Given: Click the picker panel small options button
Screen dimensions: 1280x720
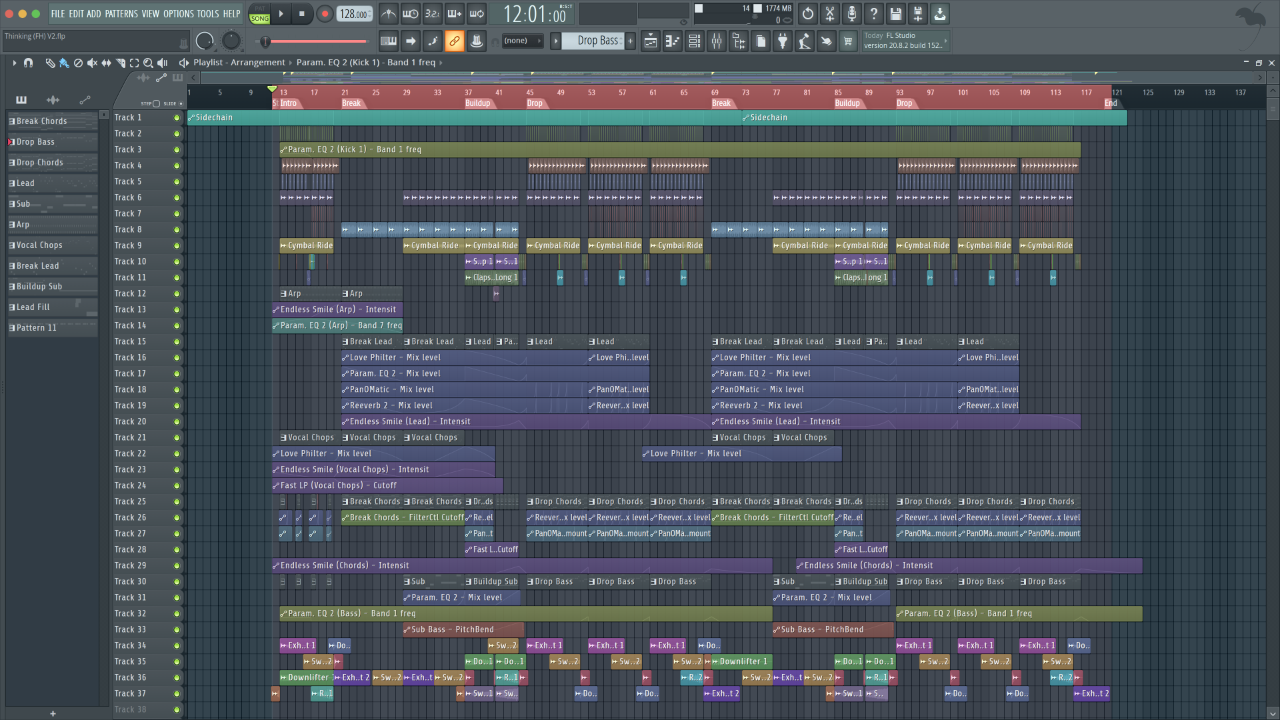Looking at the screenshot, I should [104, 115].
